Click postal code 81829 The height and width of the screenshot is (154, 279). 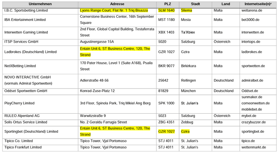[x=163, y=91]
